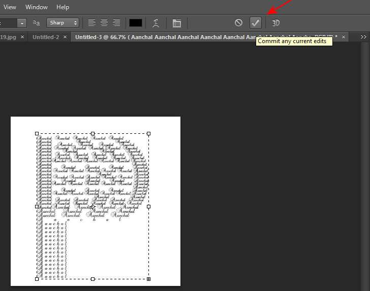
Task: Click the 3D text conversion icon
Action: 275,23
